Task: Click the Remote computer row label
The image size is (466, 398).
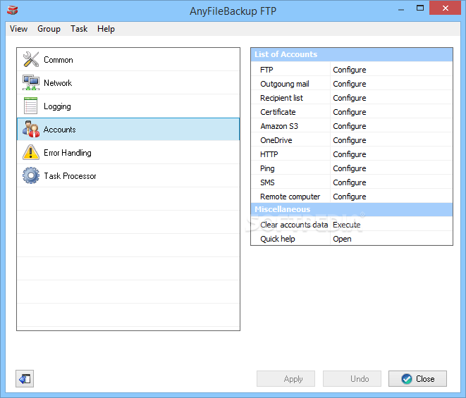Action: click(x=290, y=197)
